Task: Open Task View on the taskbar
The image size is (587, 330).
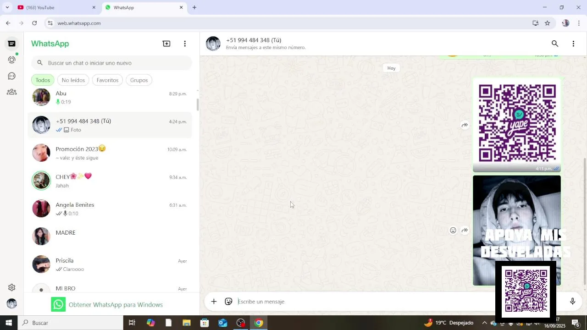Action: click(132, 323)
